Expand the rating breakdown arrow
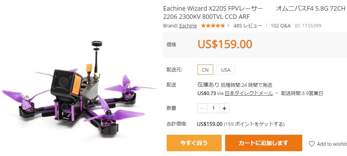Screen dimensions: 347x156 point(228,26)
